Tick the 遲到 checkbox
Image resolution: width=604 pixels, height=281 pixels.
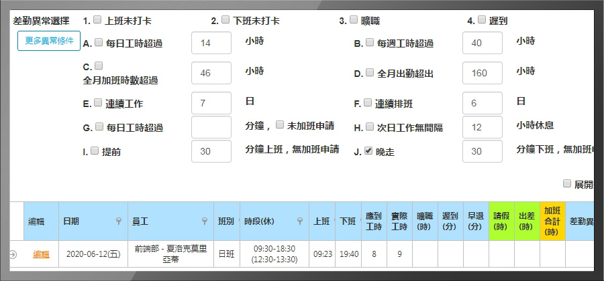(x=482, y=20)
